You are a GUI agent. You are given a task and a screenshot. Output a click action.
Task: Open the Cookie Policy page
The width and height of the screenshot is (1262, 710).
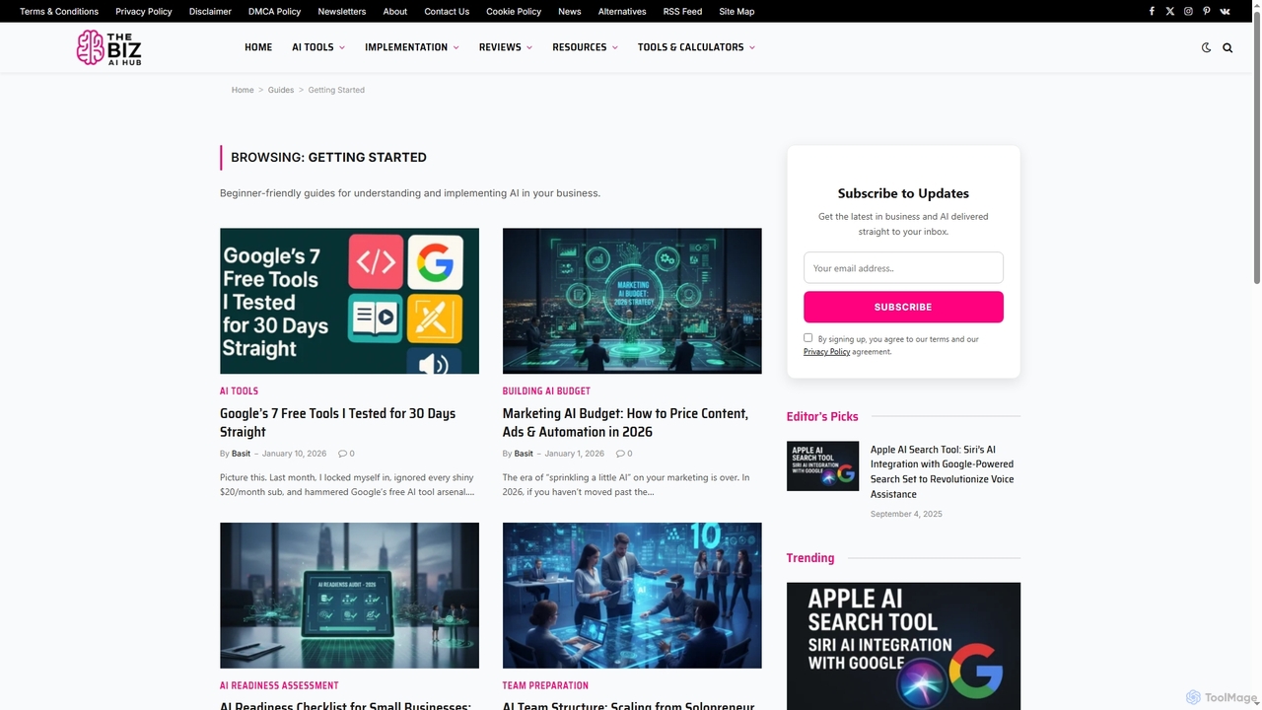pos(514,12)
